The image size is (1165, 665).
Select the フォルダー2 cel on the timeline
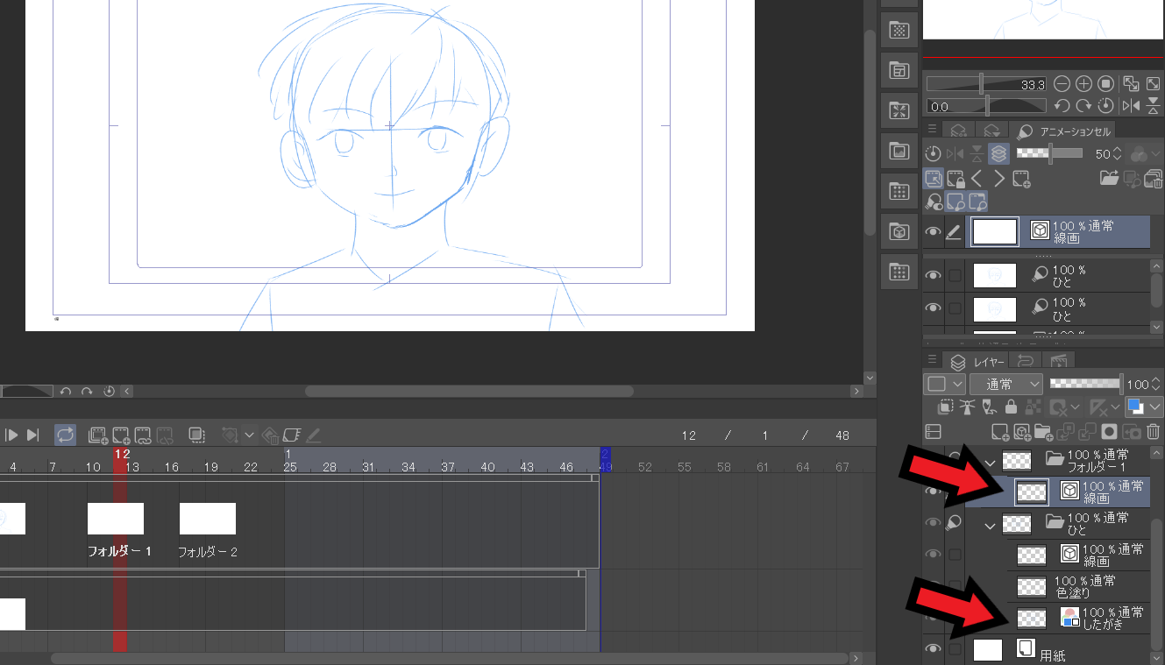click(208, 520)
